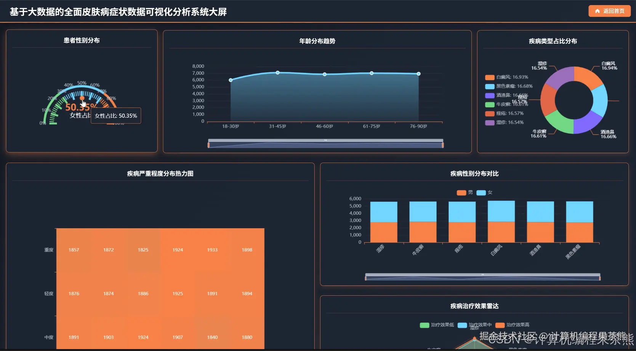Click the orange 男 legend marker
The width and height of the screenshot is (636, 351).
(461, 193)
